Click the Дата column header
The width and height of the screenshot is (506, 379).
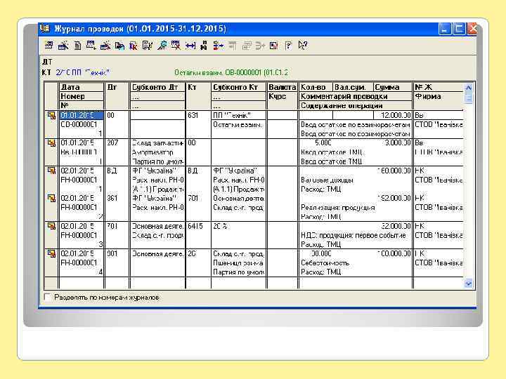pos(82,87)
